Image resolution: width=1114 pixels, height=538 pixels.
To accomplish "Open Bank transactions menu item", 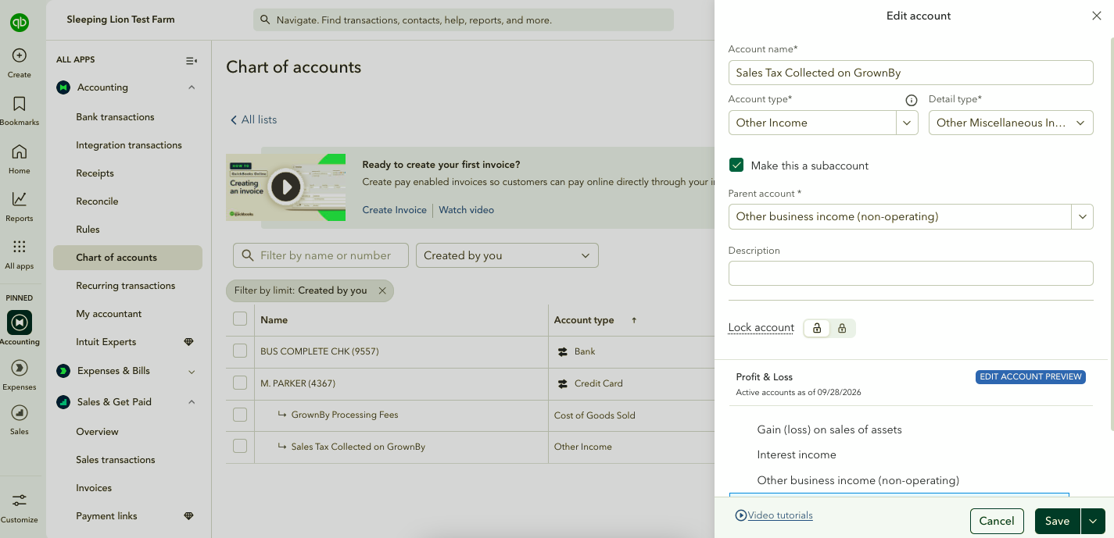I will click(x=115, y=117).
